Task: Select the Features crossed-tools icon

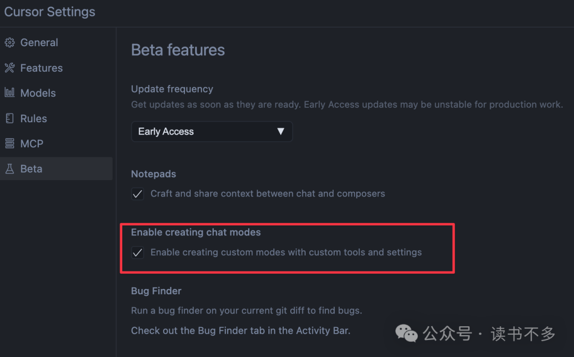Action: 9,67
